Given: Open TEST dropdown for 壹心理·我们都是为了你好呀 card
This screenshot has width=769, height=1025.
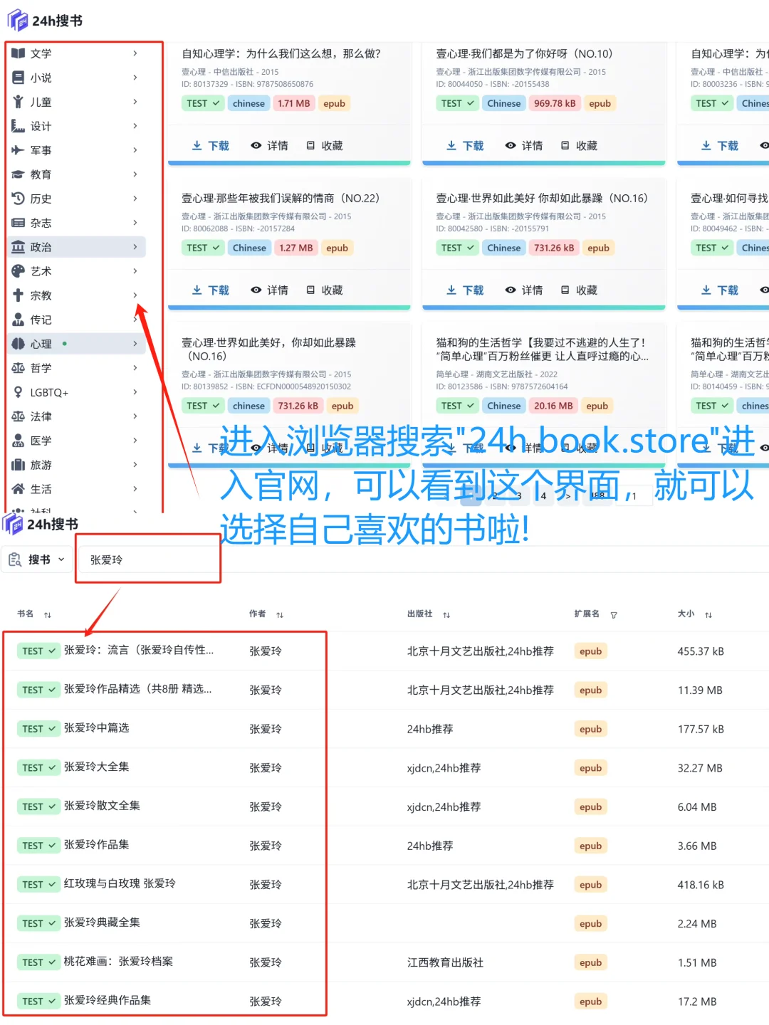Looking at the screenshot, I should point(457,103).
